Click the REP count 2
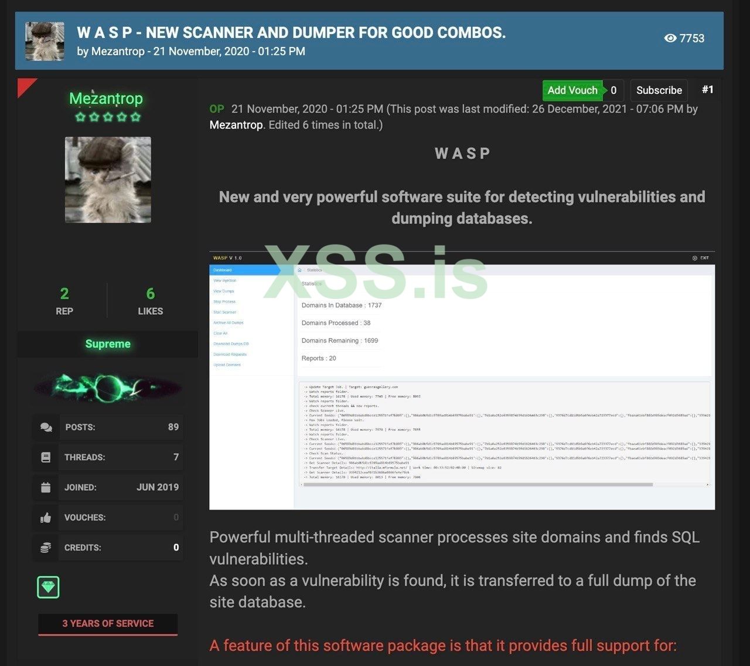This screenshot has width=750, height=666. (x=64, y=294)
